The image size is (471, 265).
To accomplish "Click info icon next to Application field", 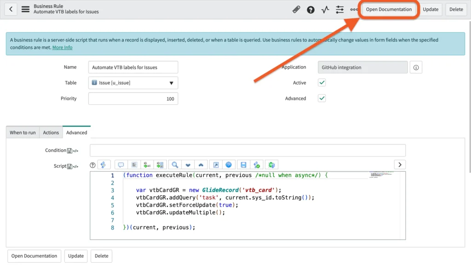I will [x=416, y=67].
